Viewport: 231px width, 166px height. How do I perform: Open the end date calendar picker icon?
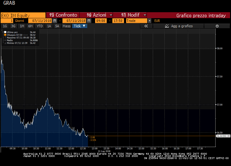point(89,21)
